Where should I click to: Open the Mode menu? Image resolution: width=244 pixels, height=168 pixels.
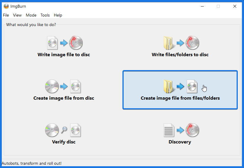pos(31,15)
